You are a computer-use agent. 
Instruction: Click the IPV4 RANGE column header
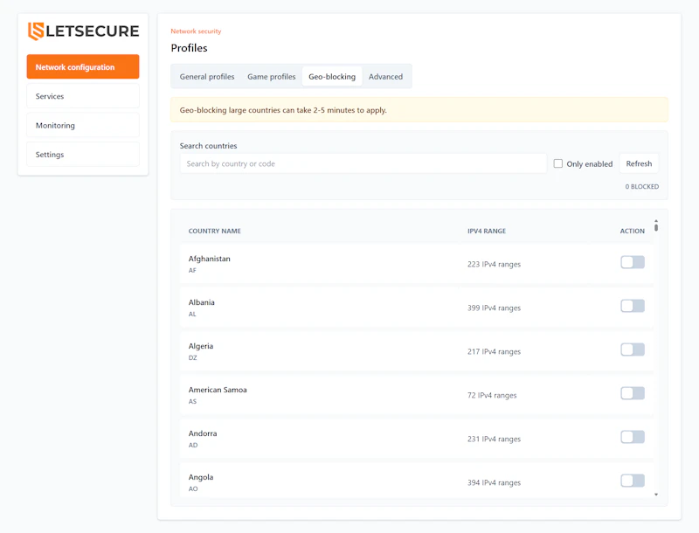487,231
